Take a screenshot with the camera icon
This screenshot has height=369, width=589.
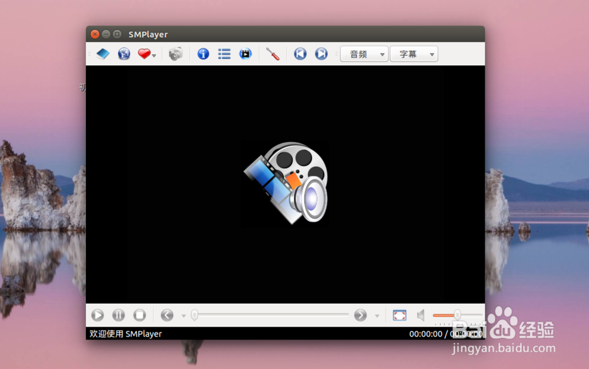click(176, 54)
